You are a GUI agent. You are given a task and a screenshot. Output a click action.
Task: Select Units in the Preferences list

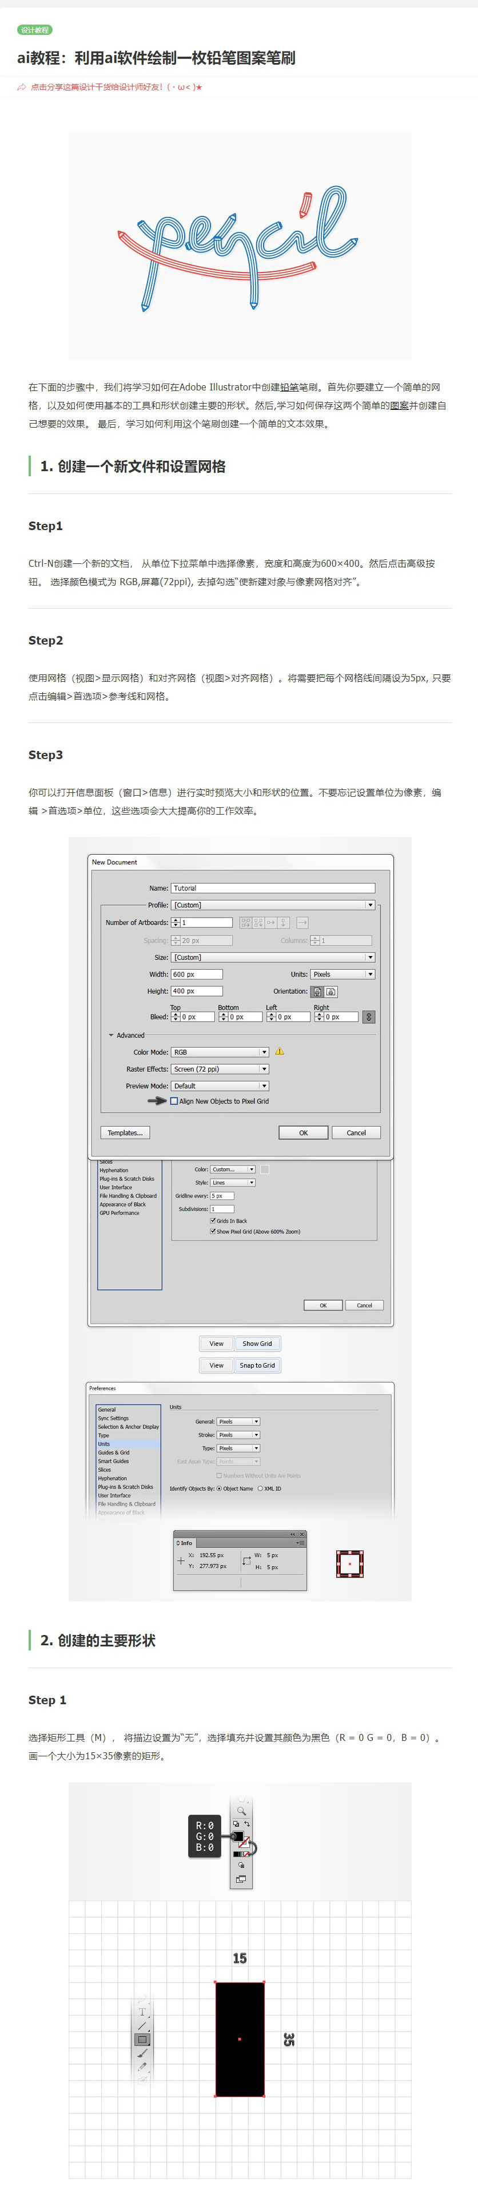point(128,1444)
